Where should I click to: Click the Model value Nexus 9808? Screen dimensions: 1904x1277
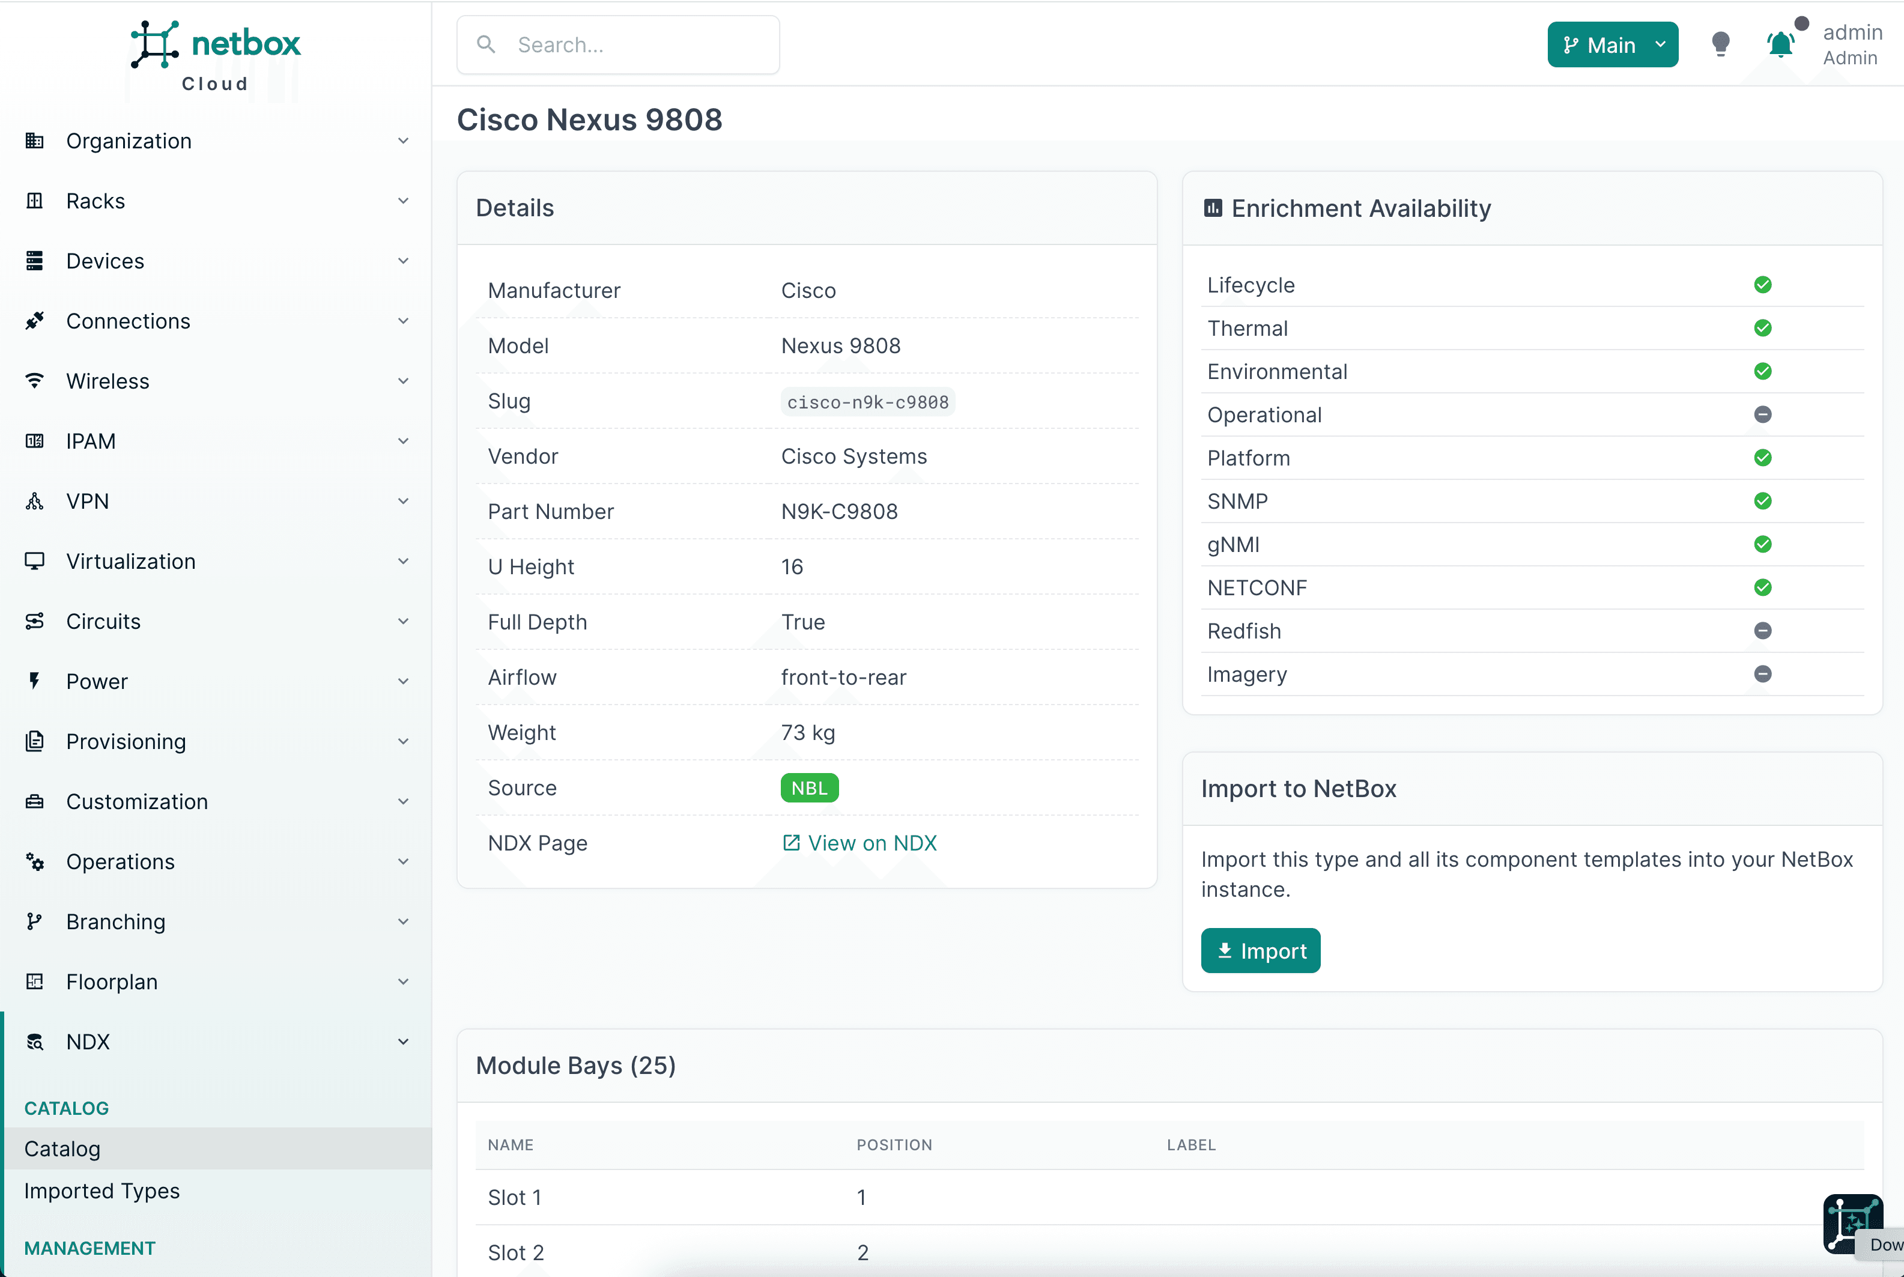(841, 345)
